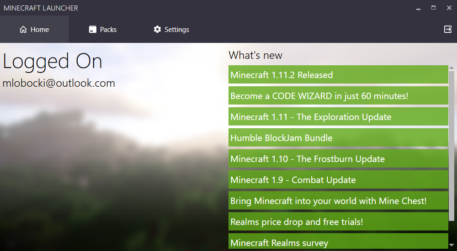Click the scroll up arrow of the news list
This screenshot has width=457, height=251.
(x=452, y=68)
